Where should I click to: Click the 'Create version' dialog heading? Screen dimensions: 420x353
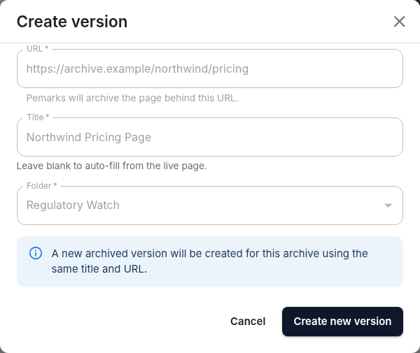click(x=72, y=22)
